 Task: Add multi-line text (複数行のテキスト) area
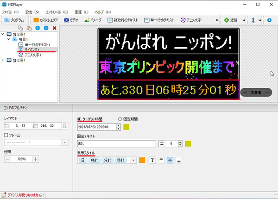123,20
